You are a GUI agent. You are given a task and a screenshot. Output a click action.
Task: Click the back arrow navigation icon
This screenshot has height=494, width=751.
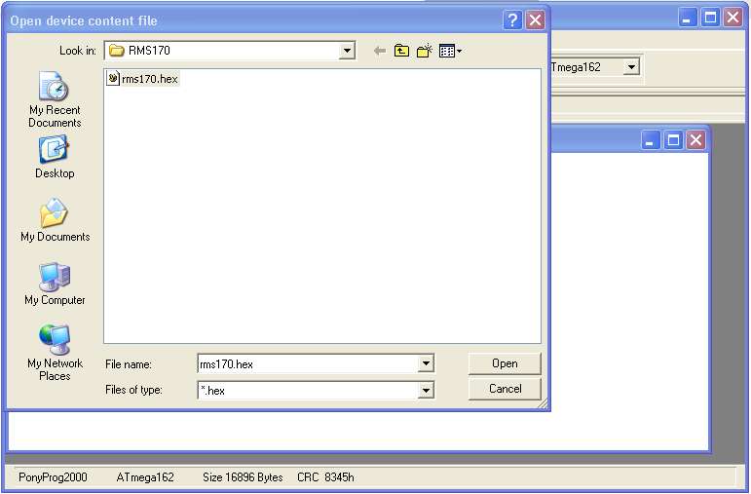tap(379, 51)
